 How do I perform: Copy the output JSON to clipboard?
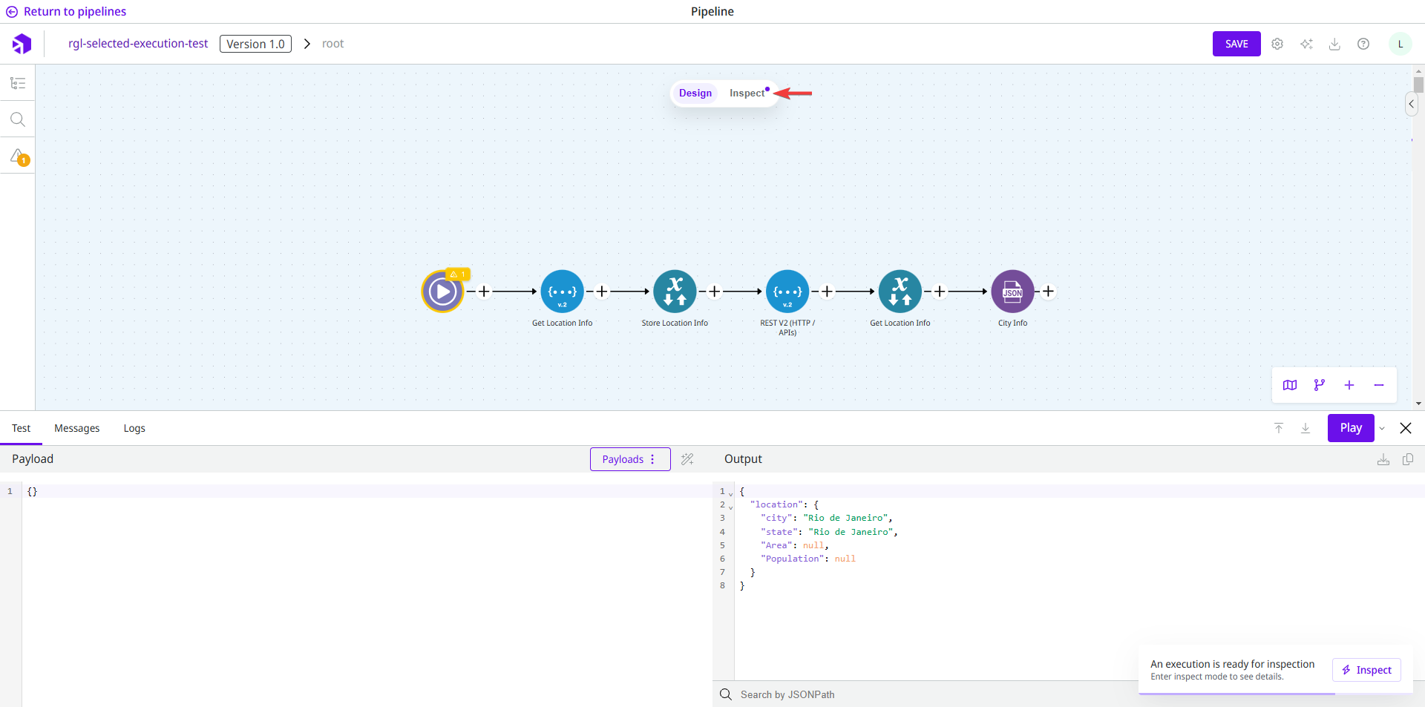(1409, 459)
